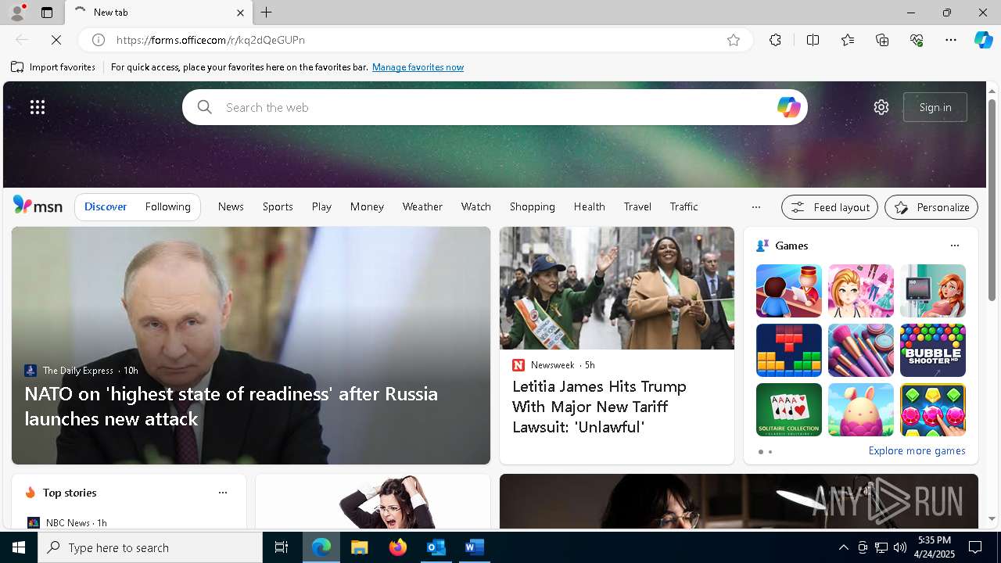1001x563 pixels.
Task: Add this page to favorites star
Action: coord(734,40)
